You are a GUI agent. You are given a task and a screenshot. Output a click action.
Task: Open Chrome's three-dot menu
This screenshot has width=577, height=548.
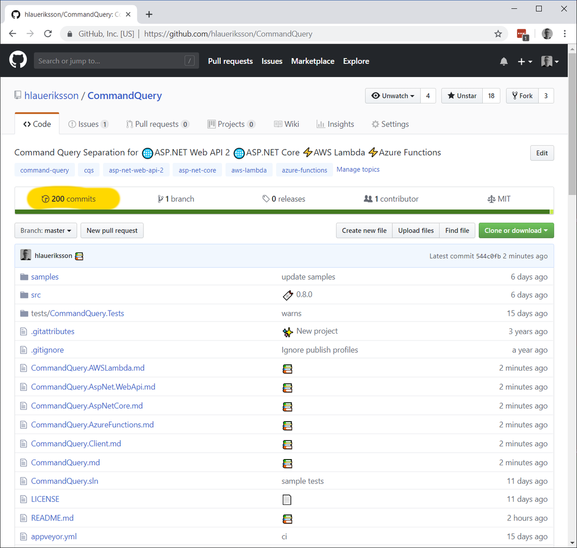(x=564, y=34)
